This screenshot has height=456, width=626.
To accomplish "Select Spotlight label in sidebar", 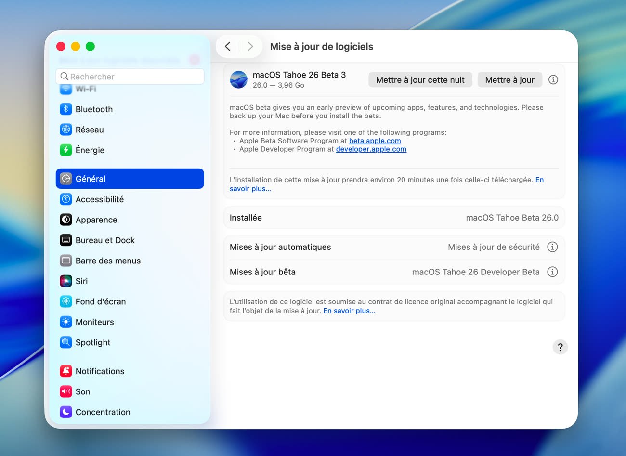I will coord(93,342).
